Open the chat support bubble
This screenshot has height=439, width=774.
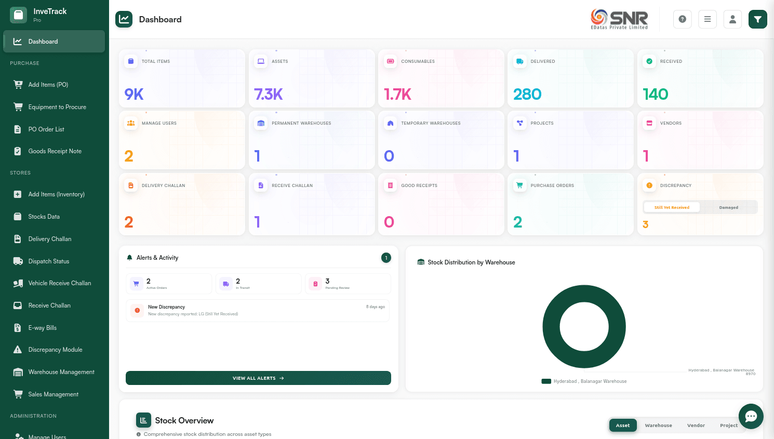click(751, 416)
